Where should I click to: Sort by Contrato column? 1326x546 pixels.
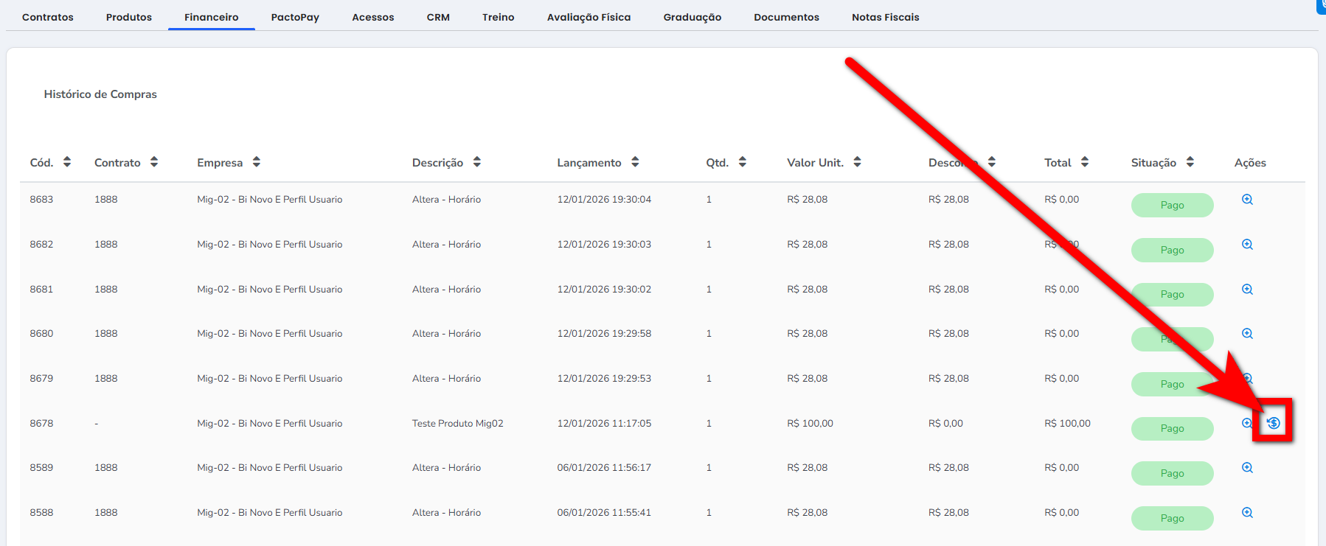154,162
